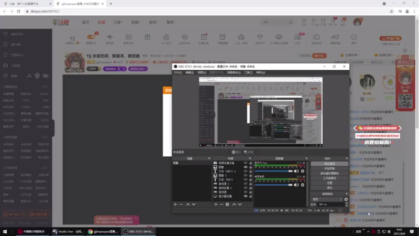Viewport: 419px width, 236px height.
Task: Open the user avatar in Douyu header
Action: tap(357, 22)
